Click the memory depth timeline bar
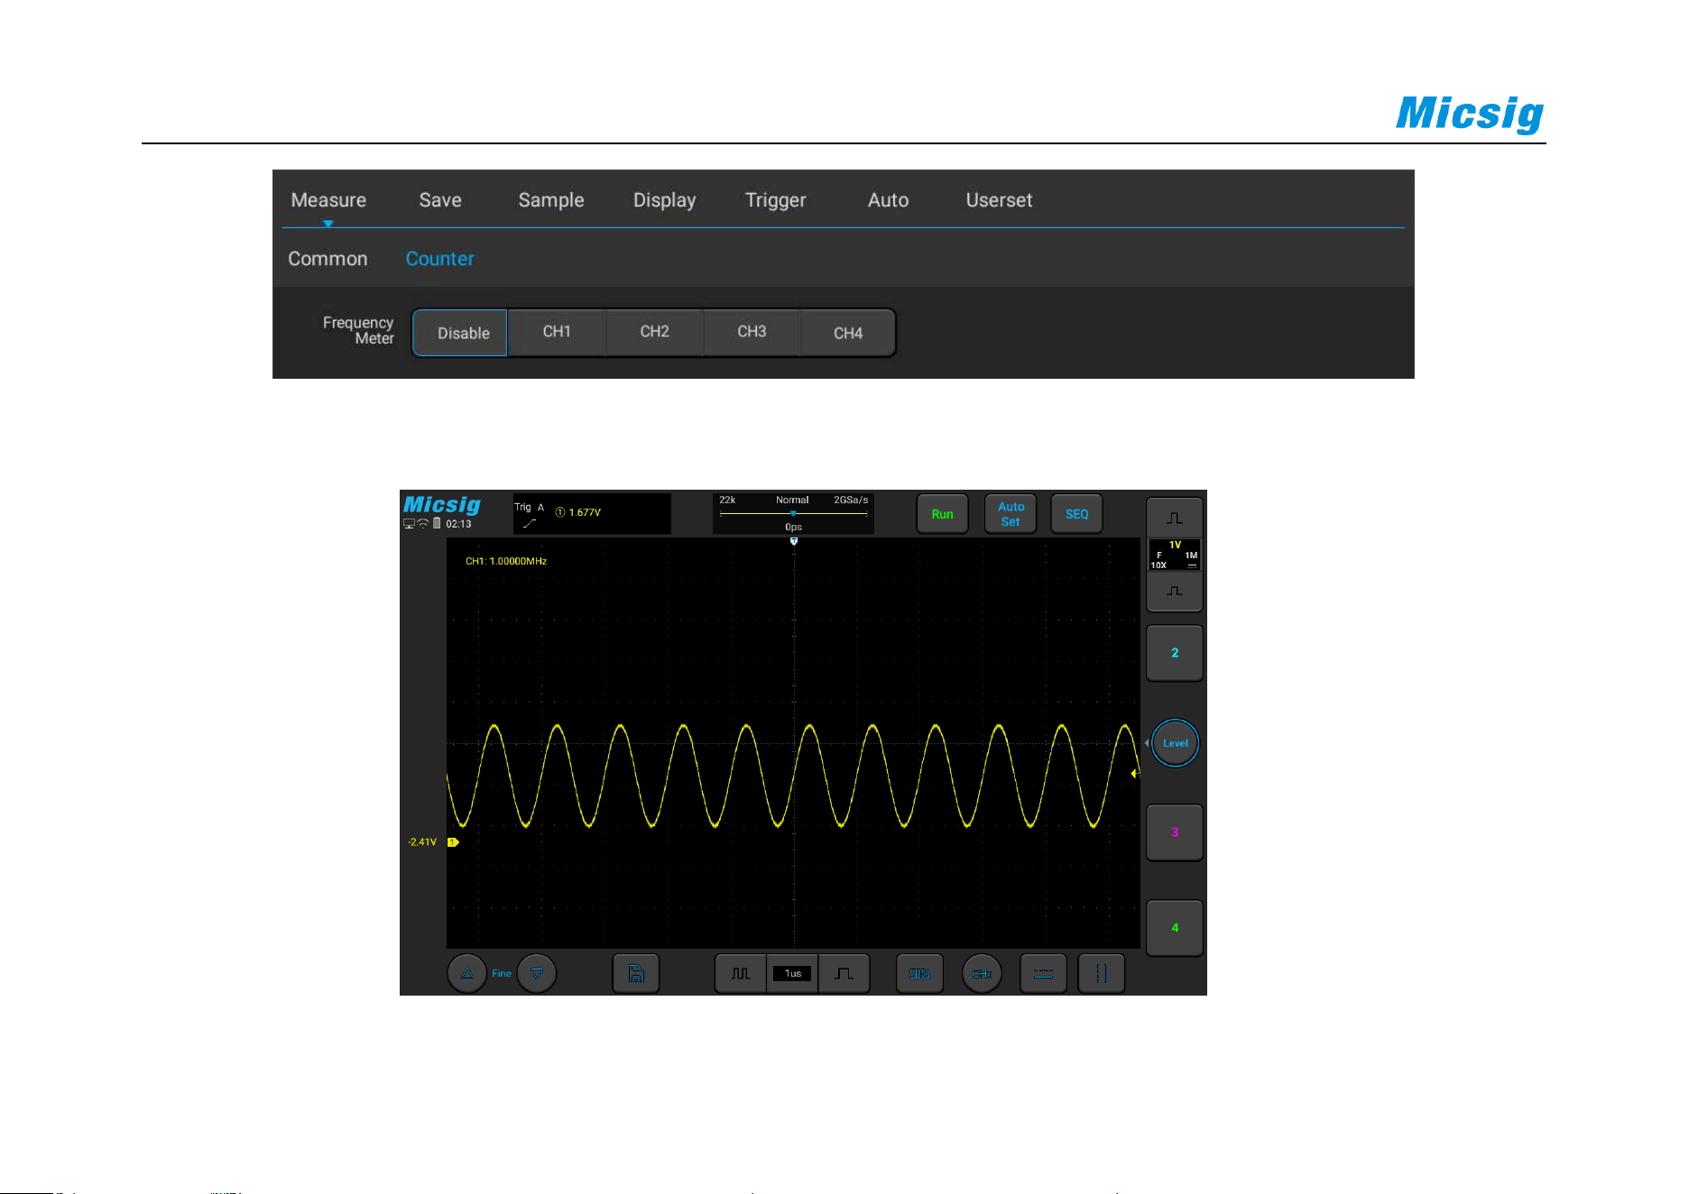This screenshot has width=1689, height=1194. pyautogui.click(x=793, y=513)
